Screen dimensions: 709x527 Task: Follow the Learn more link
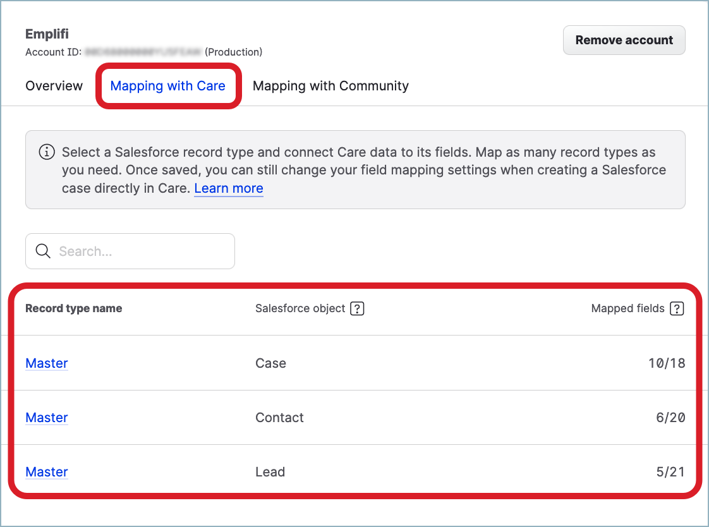tap(229, 188)
